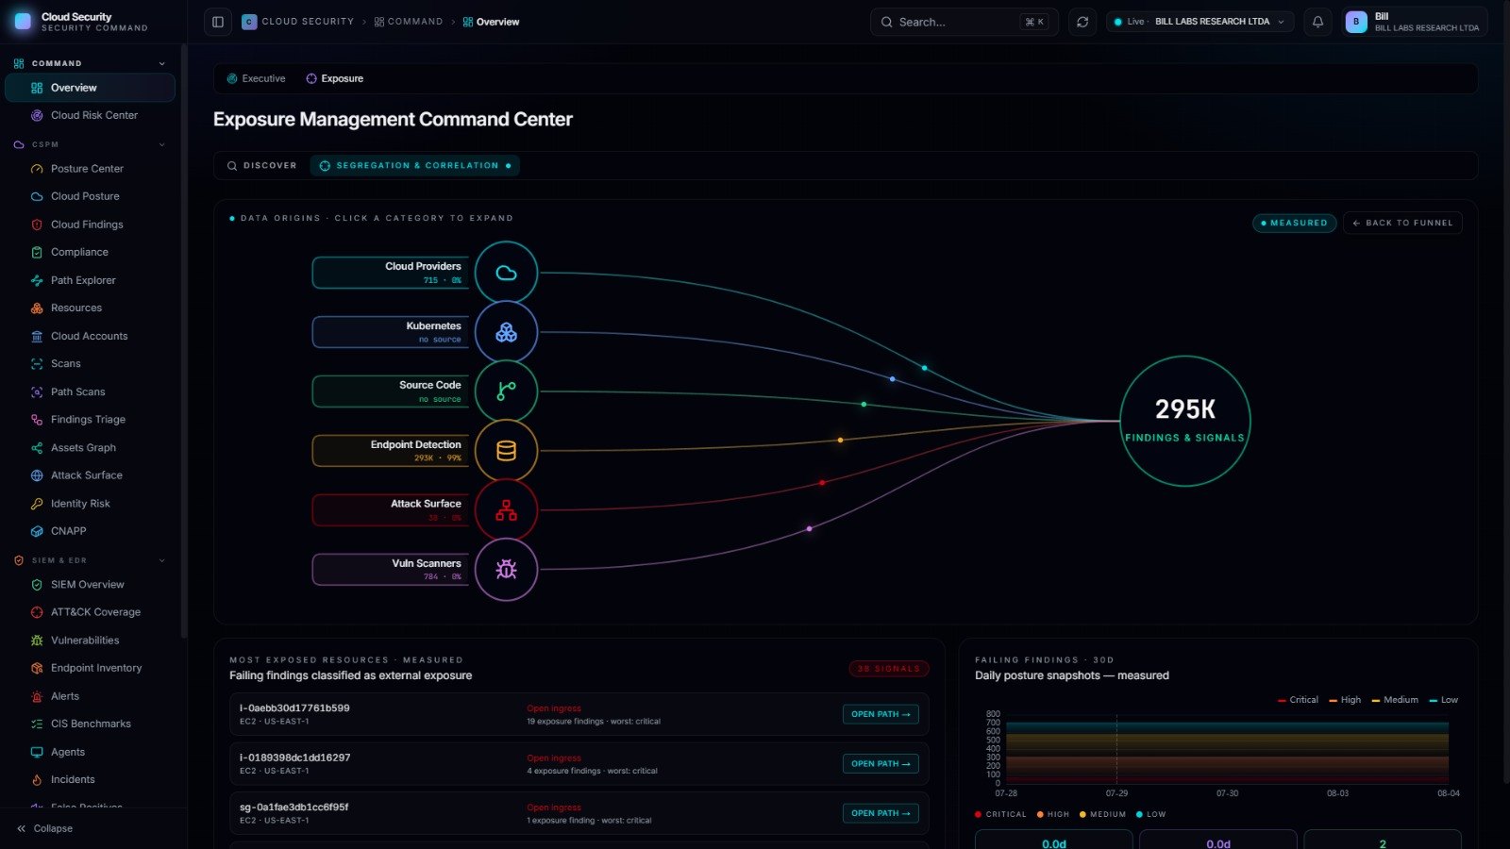Expand Cloud Providers category box

point(390,273)
